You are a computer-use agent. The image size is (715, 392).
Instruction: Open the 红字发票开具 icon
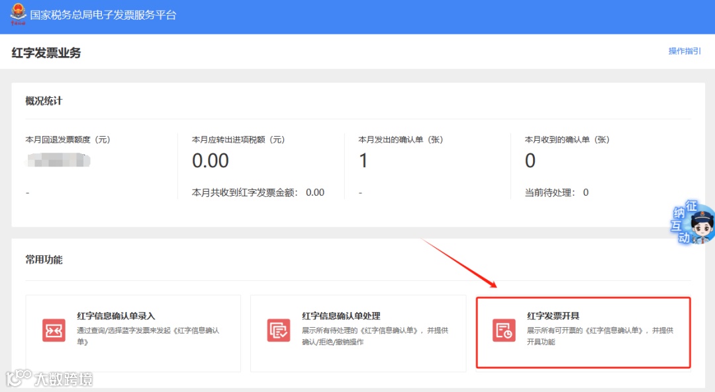click(504, 330)
